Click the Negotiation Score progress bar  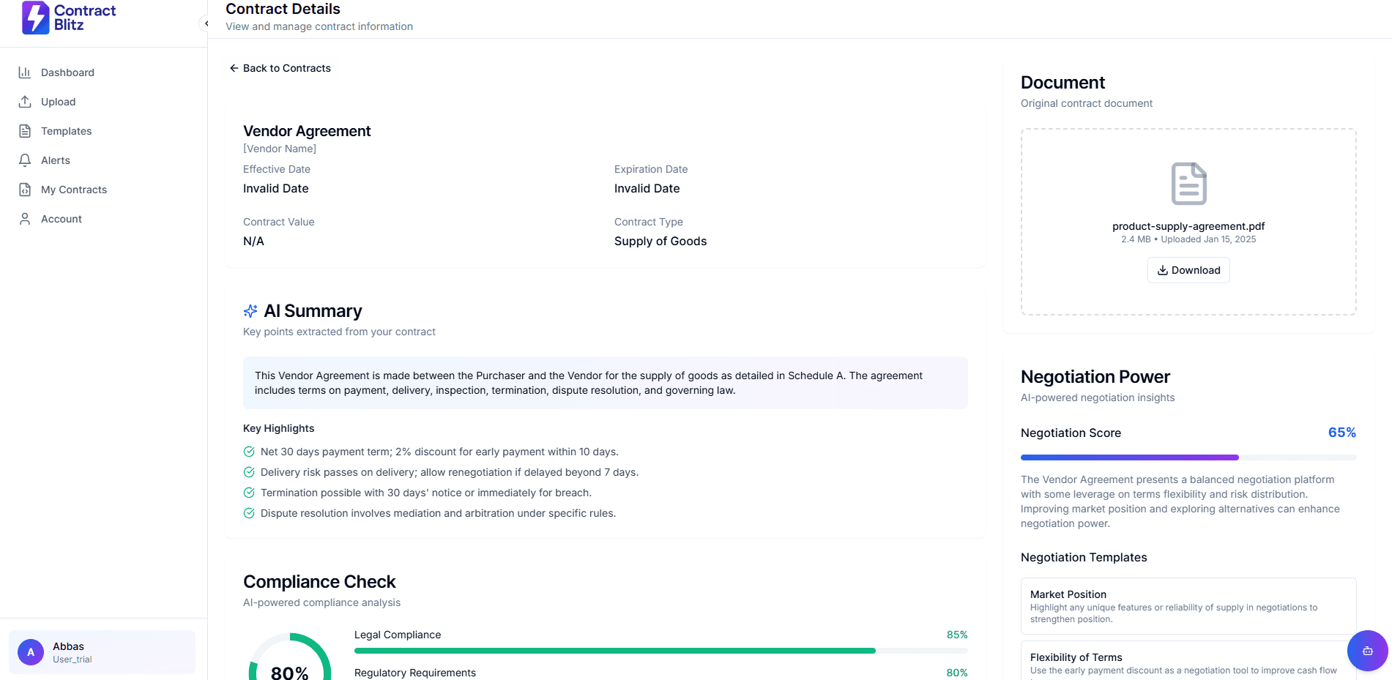pos(1188,457)
